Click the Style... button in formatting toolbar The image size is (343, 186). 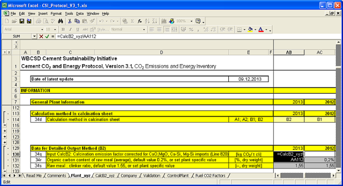coord(103,29)
